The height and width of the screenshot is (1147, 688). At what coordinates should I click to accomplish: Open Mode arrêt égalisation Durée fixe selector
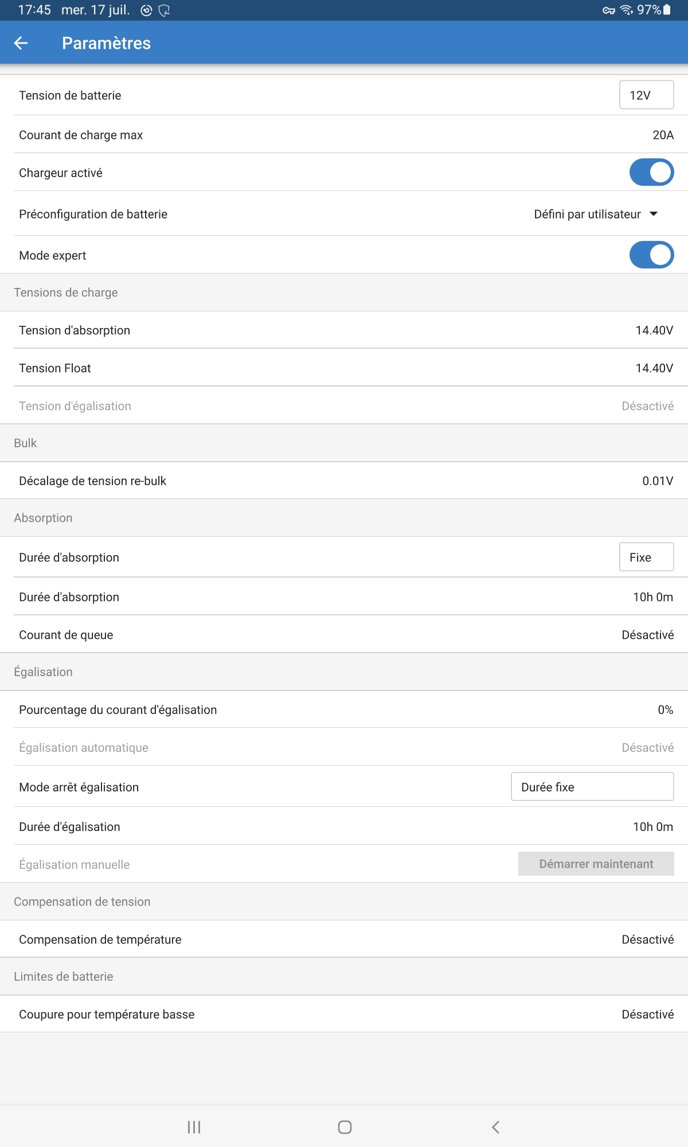(x=592, y=787)
